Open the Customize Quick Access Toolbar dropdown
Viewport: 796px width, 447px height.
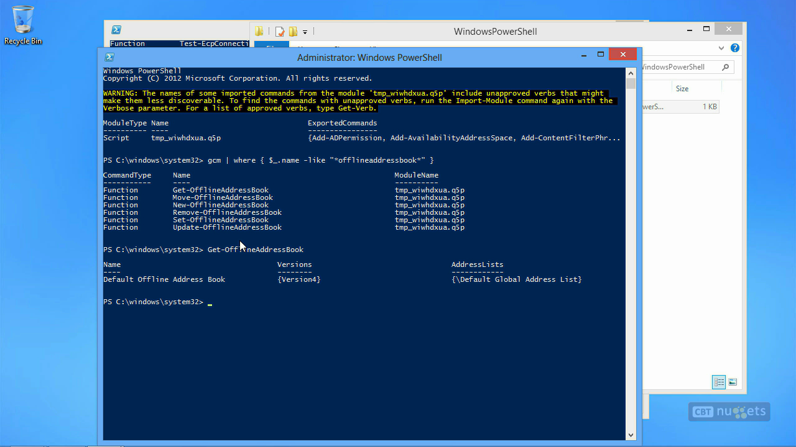[305, 32]
